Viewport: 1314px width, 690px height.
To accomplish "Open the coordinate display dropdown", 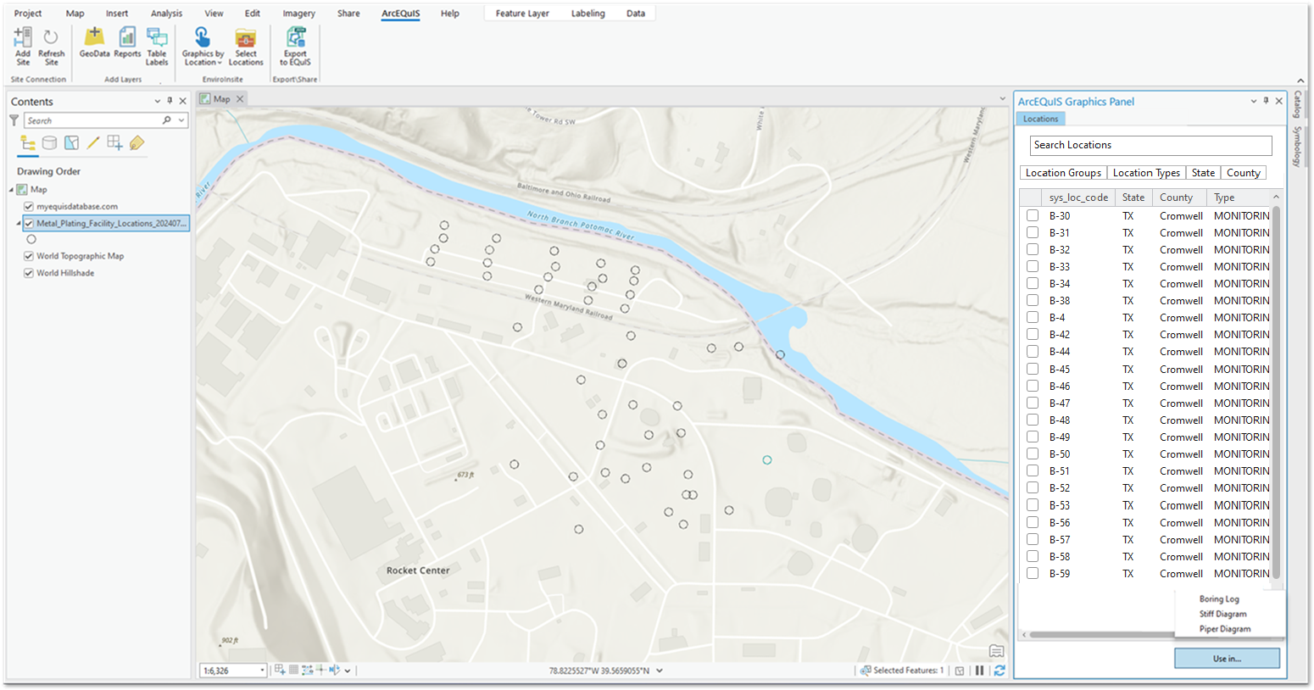I will 660,671.
